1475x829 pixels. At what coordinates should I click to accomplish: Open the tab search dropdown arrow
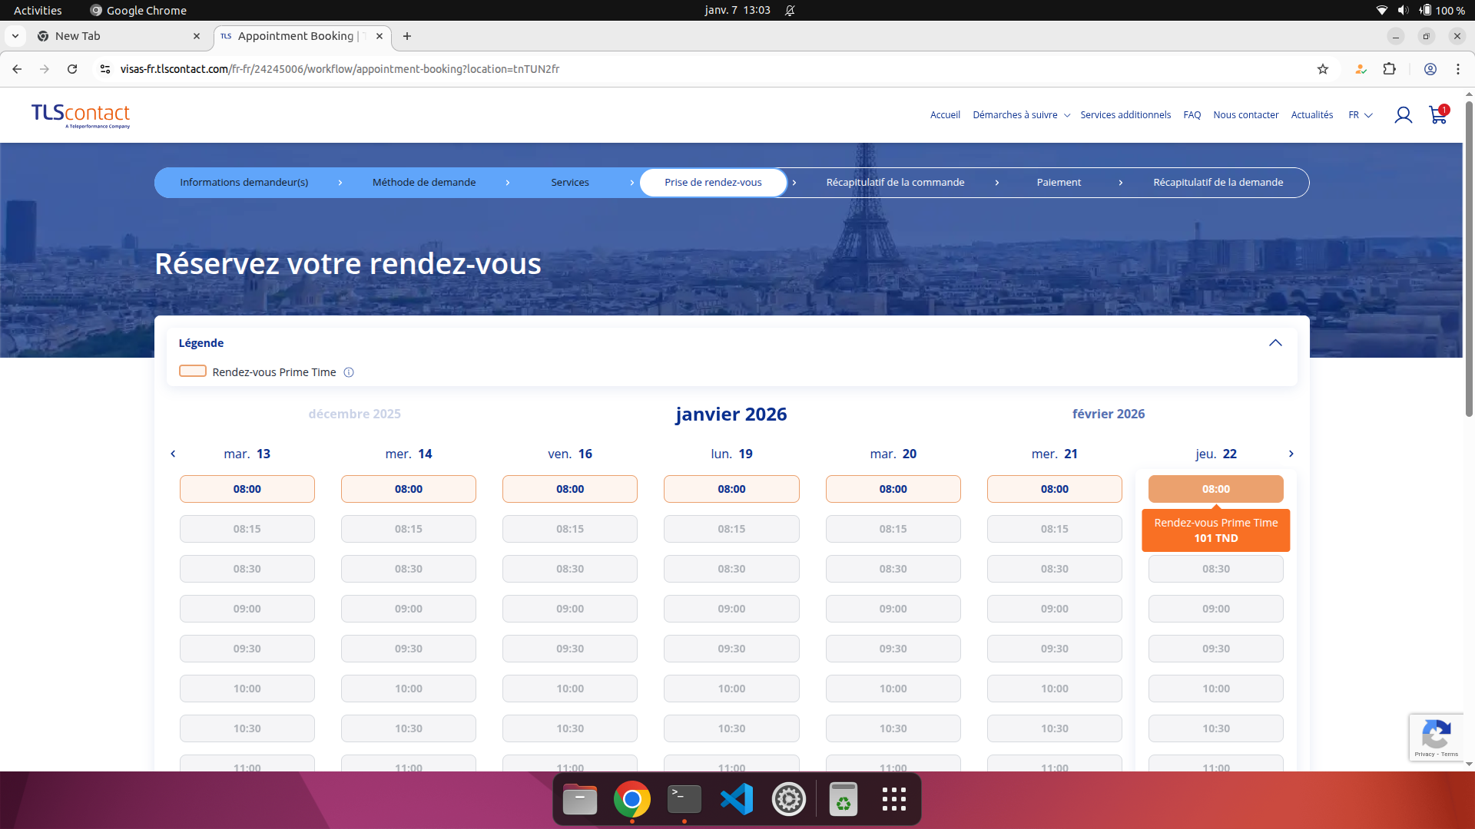tap(15, 36)
